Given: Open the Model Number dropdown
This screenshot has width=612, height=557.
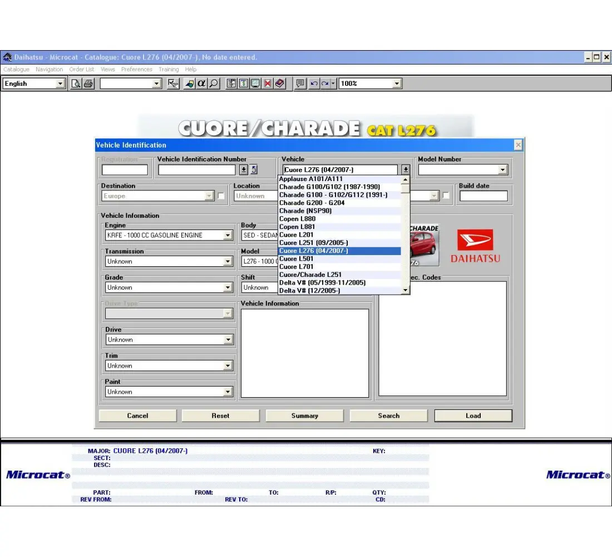Looking at the screenshot, I should (x=503, y=170).
